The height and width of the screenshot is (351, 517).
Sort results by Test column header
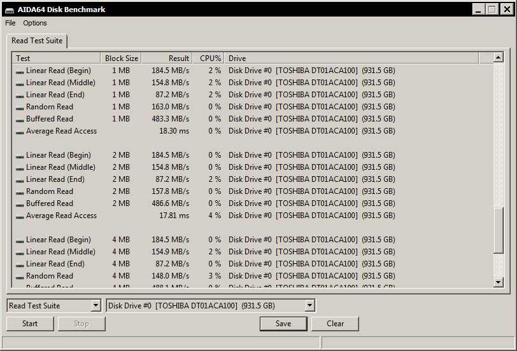coord(56,59)
